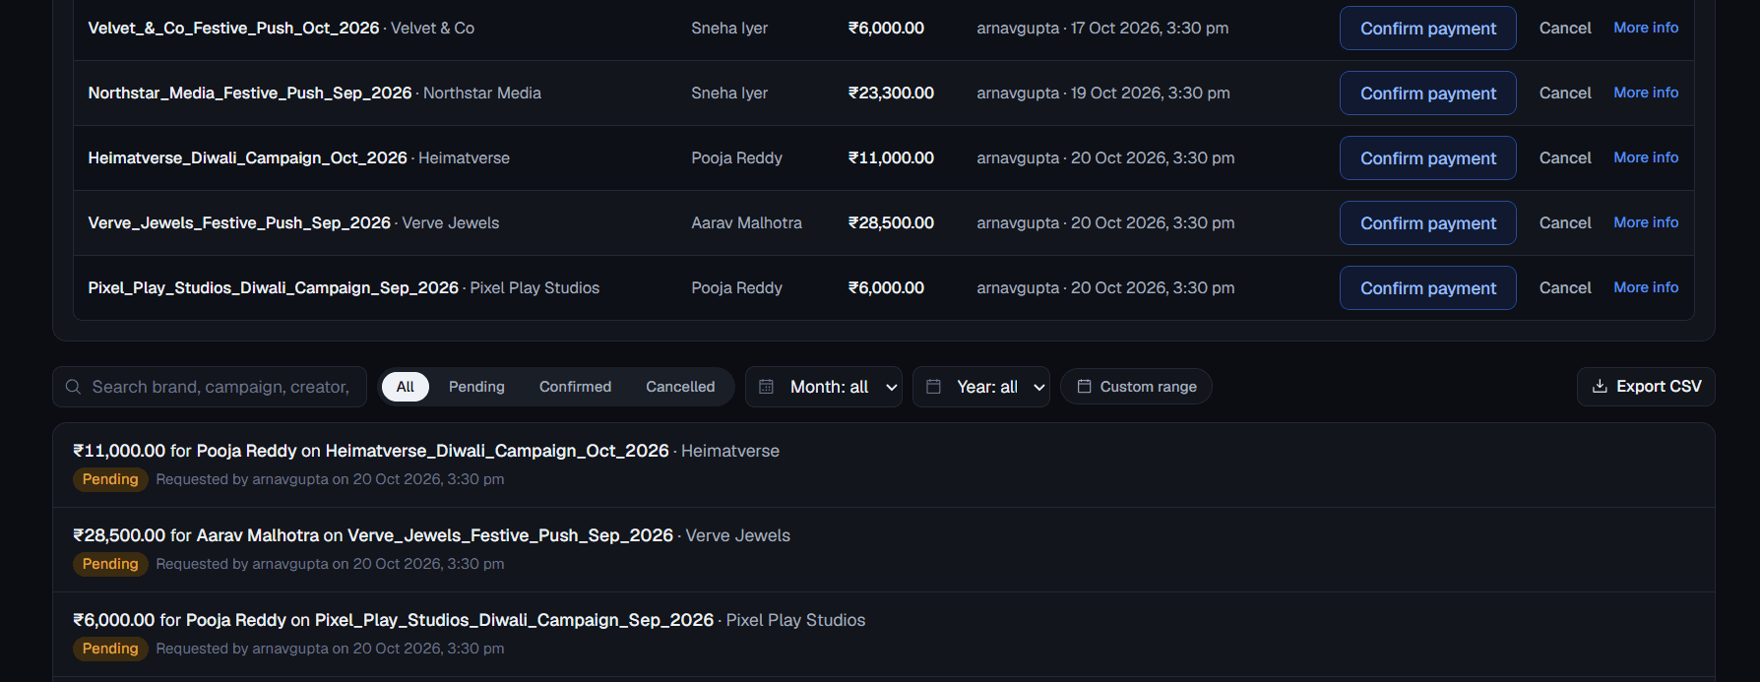This screenshot has width=1760, height=682.
Task: Click Pending badge on Verve Jewels history entry
Action: click(110, 564)
